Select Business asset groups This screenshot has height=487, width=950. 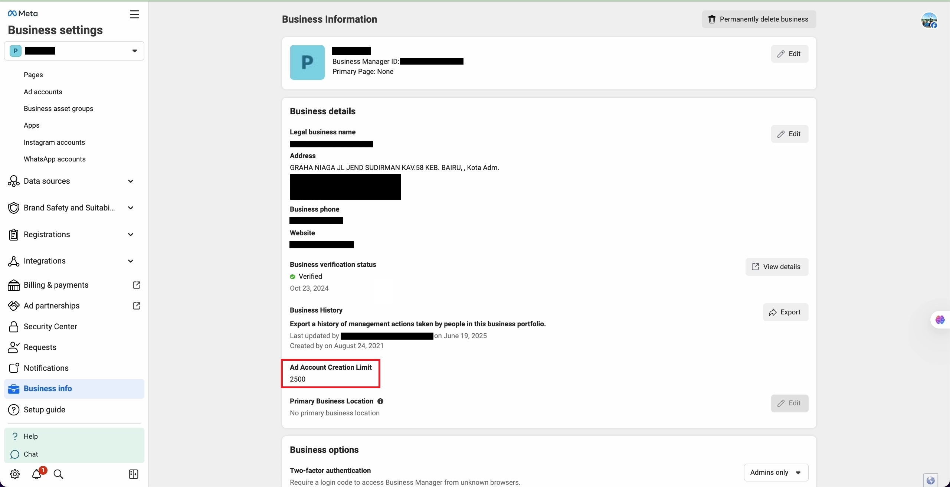[59, 108]
